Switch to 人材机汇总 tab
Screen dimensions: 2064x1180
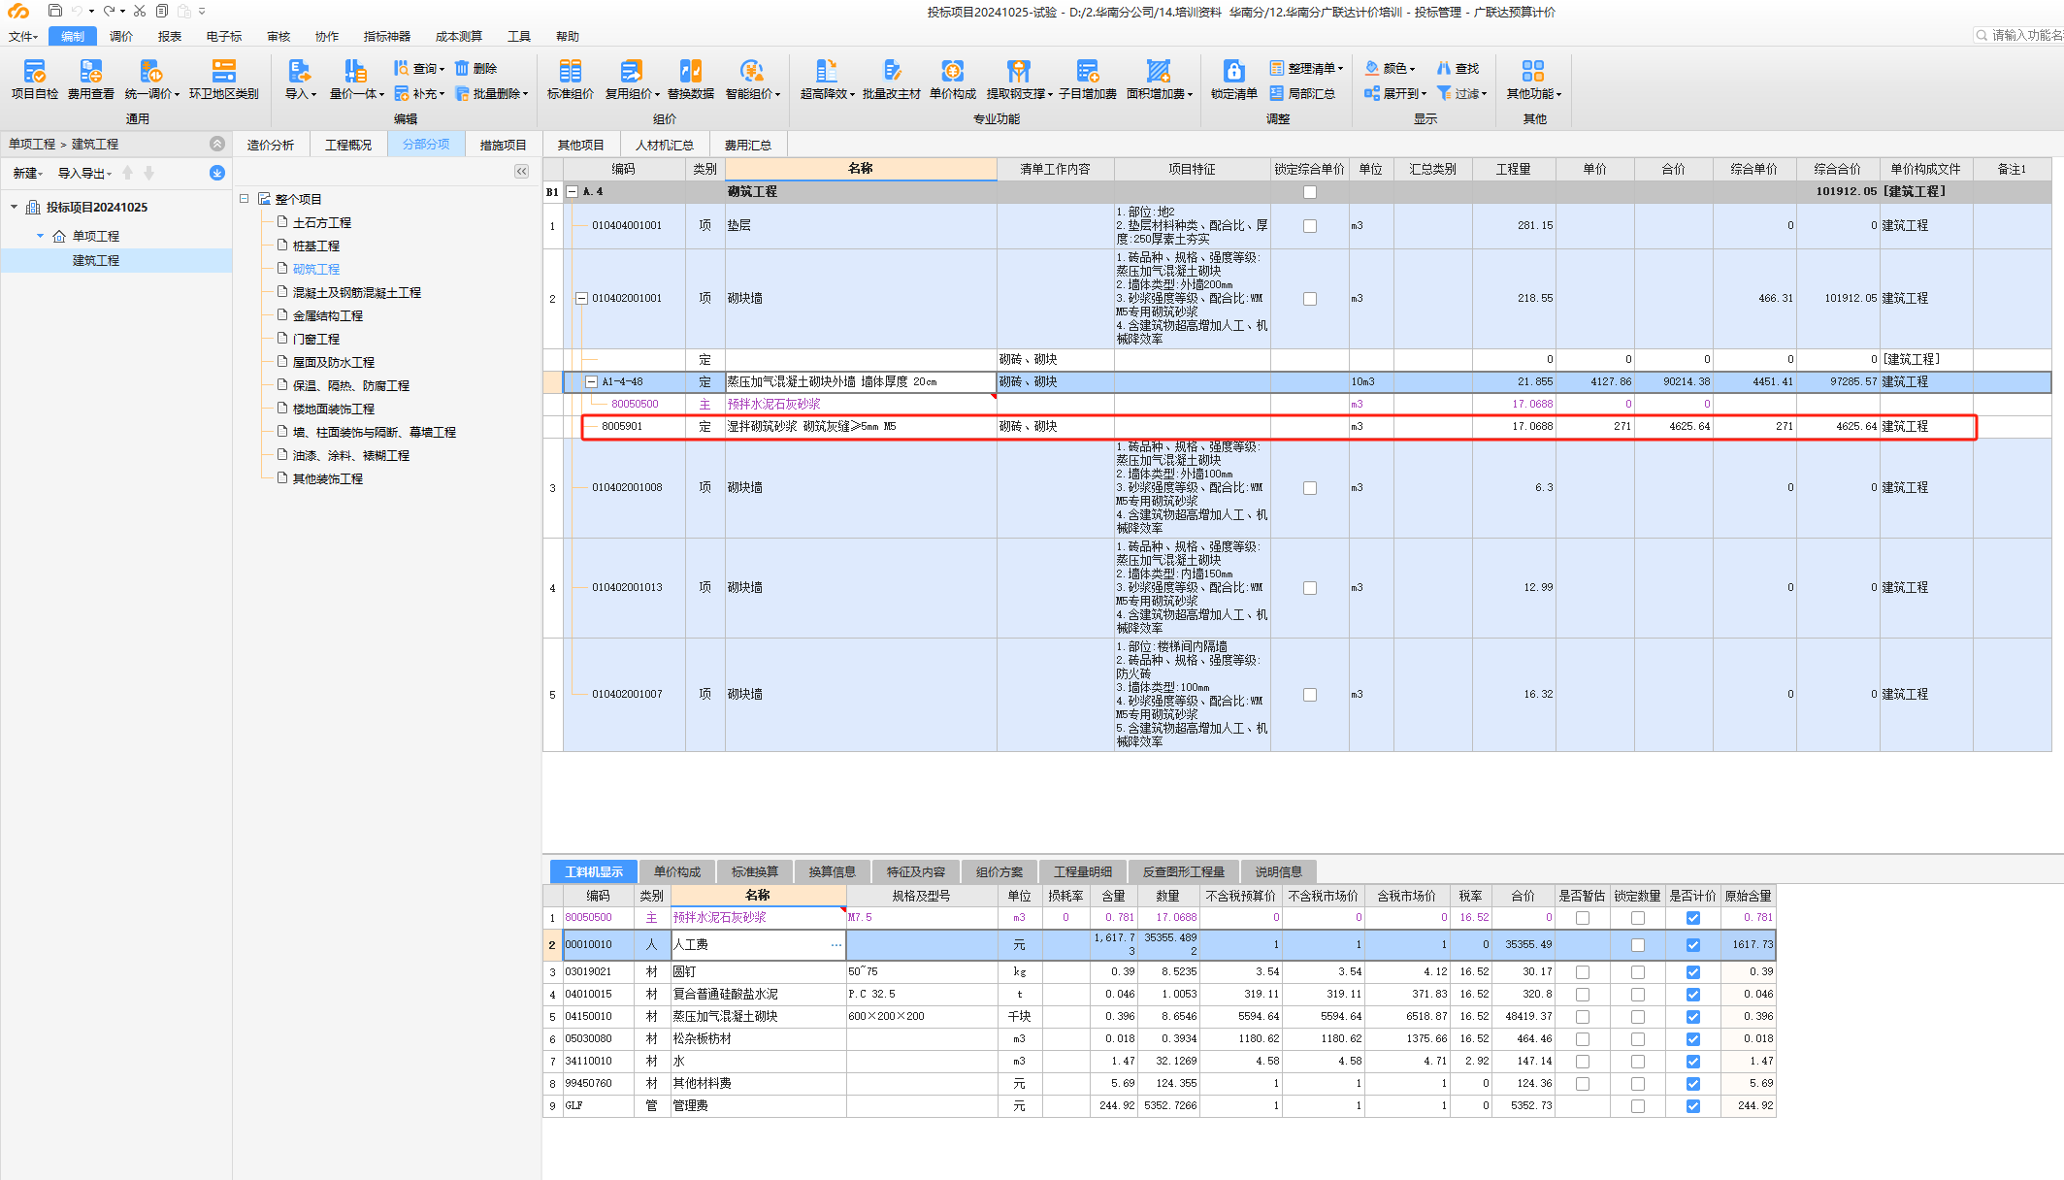pyautogui.click(x=665, y=145)
